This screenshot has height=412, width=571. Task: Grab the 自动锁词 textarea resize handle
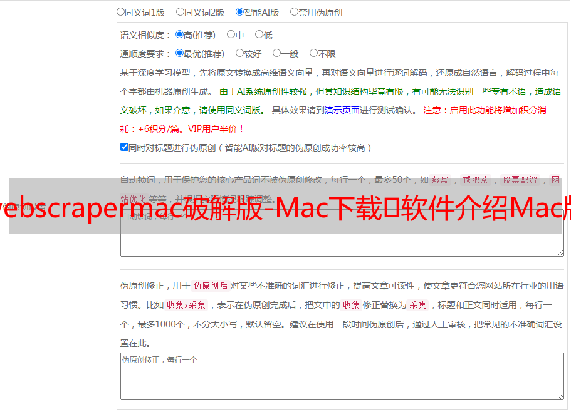point(560,253)
